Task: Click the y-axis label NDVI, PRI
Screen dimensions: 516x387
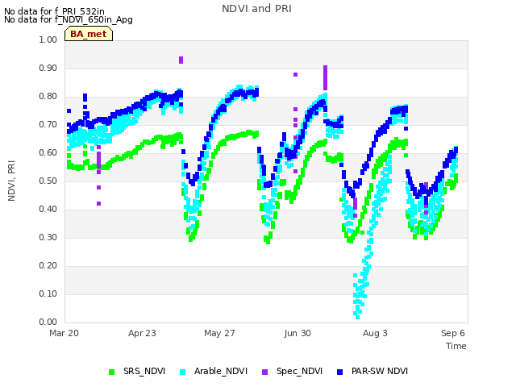Action: [x=11, y=181]
